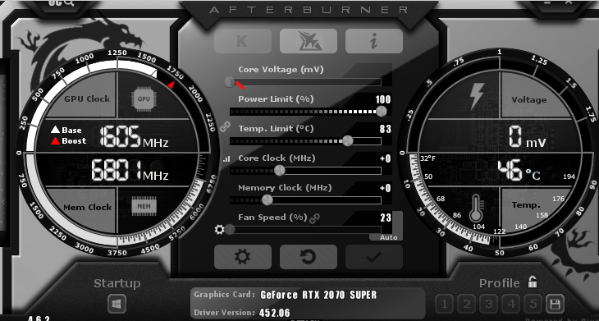
Task: Select profile slot 5
Action: pyautogui.click(x=533, y=305)
